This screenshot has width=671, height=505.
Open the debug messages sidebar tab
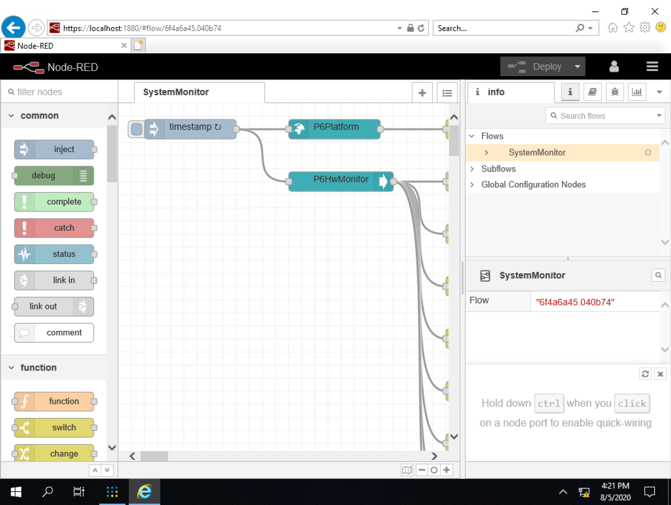615,92
